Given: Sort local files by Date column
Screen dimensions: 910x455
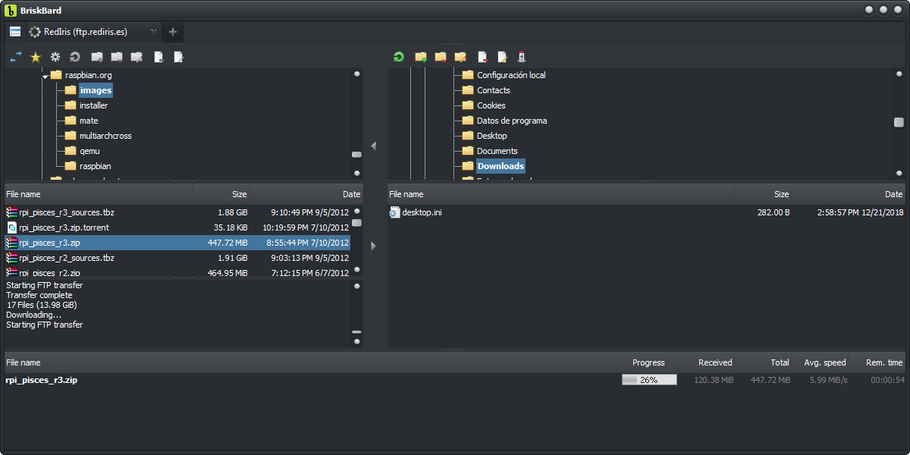Looking at the screenshot, I should tap(849, 194).
